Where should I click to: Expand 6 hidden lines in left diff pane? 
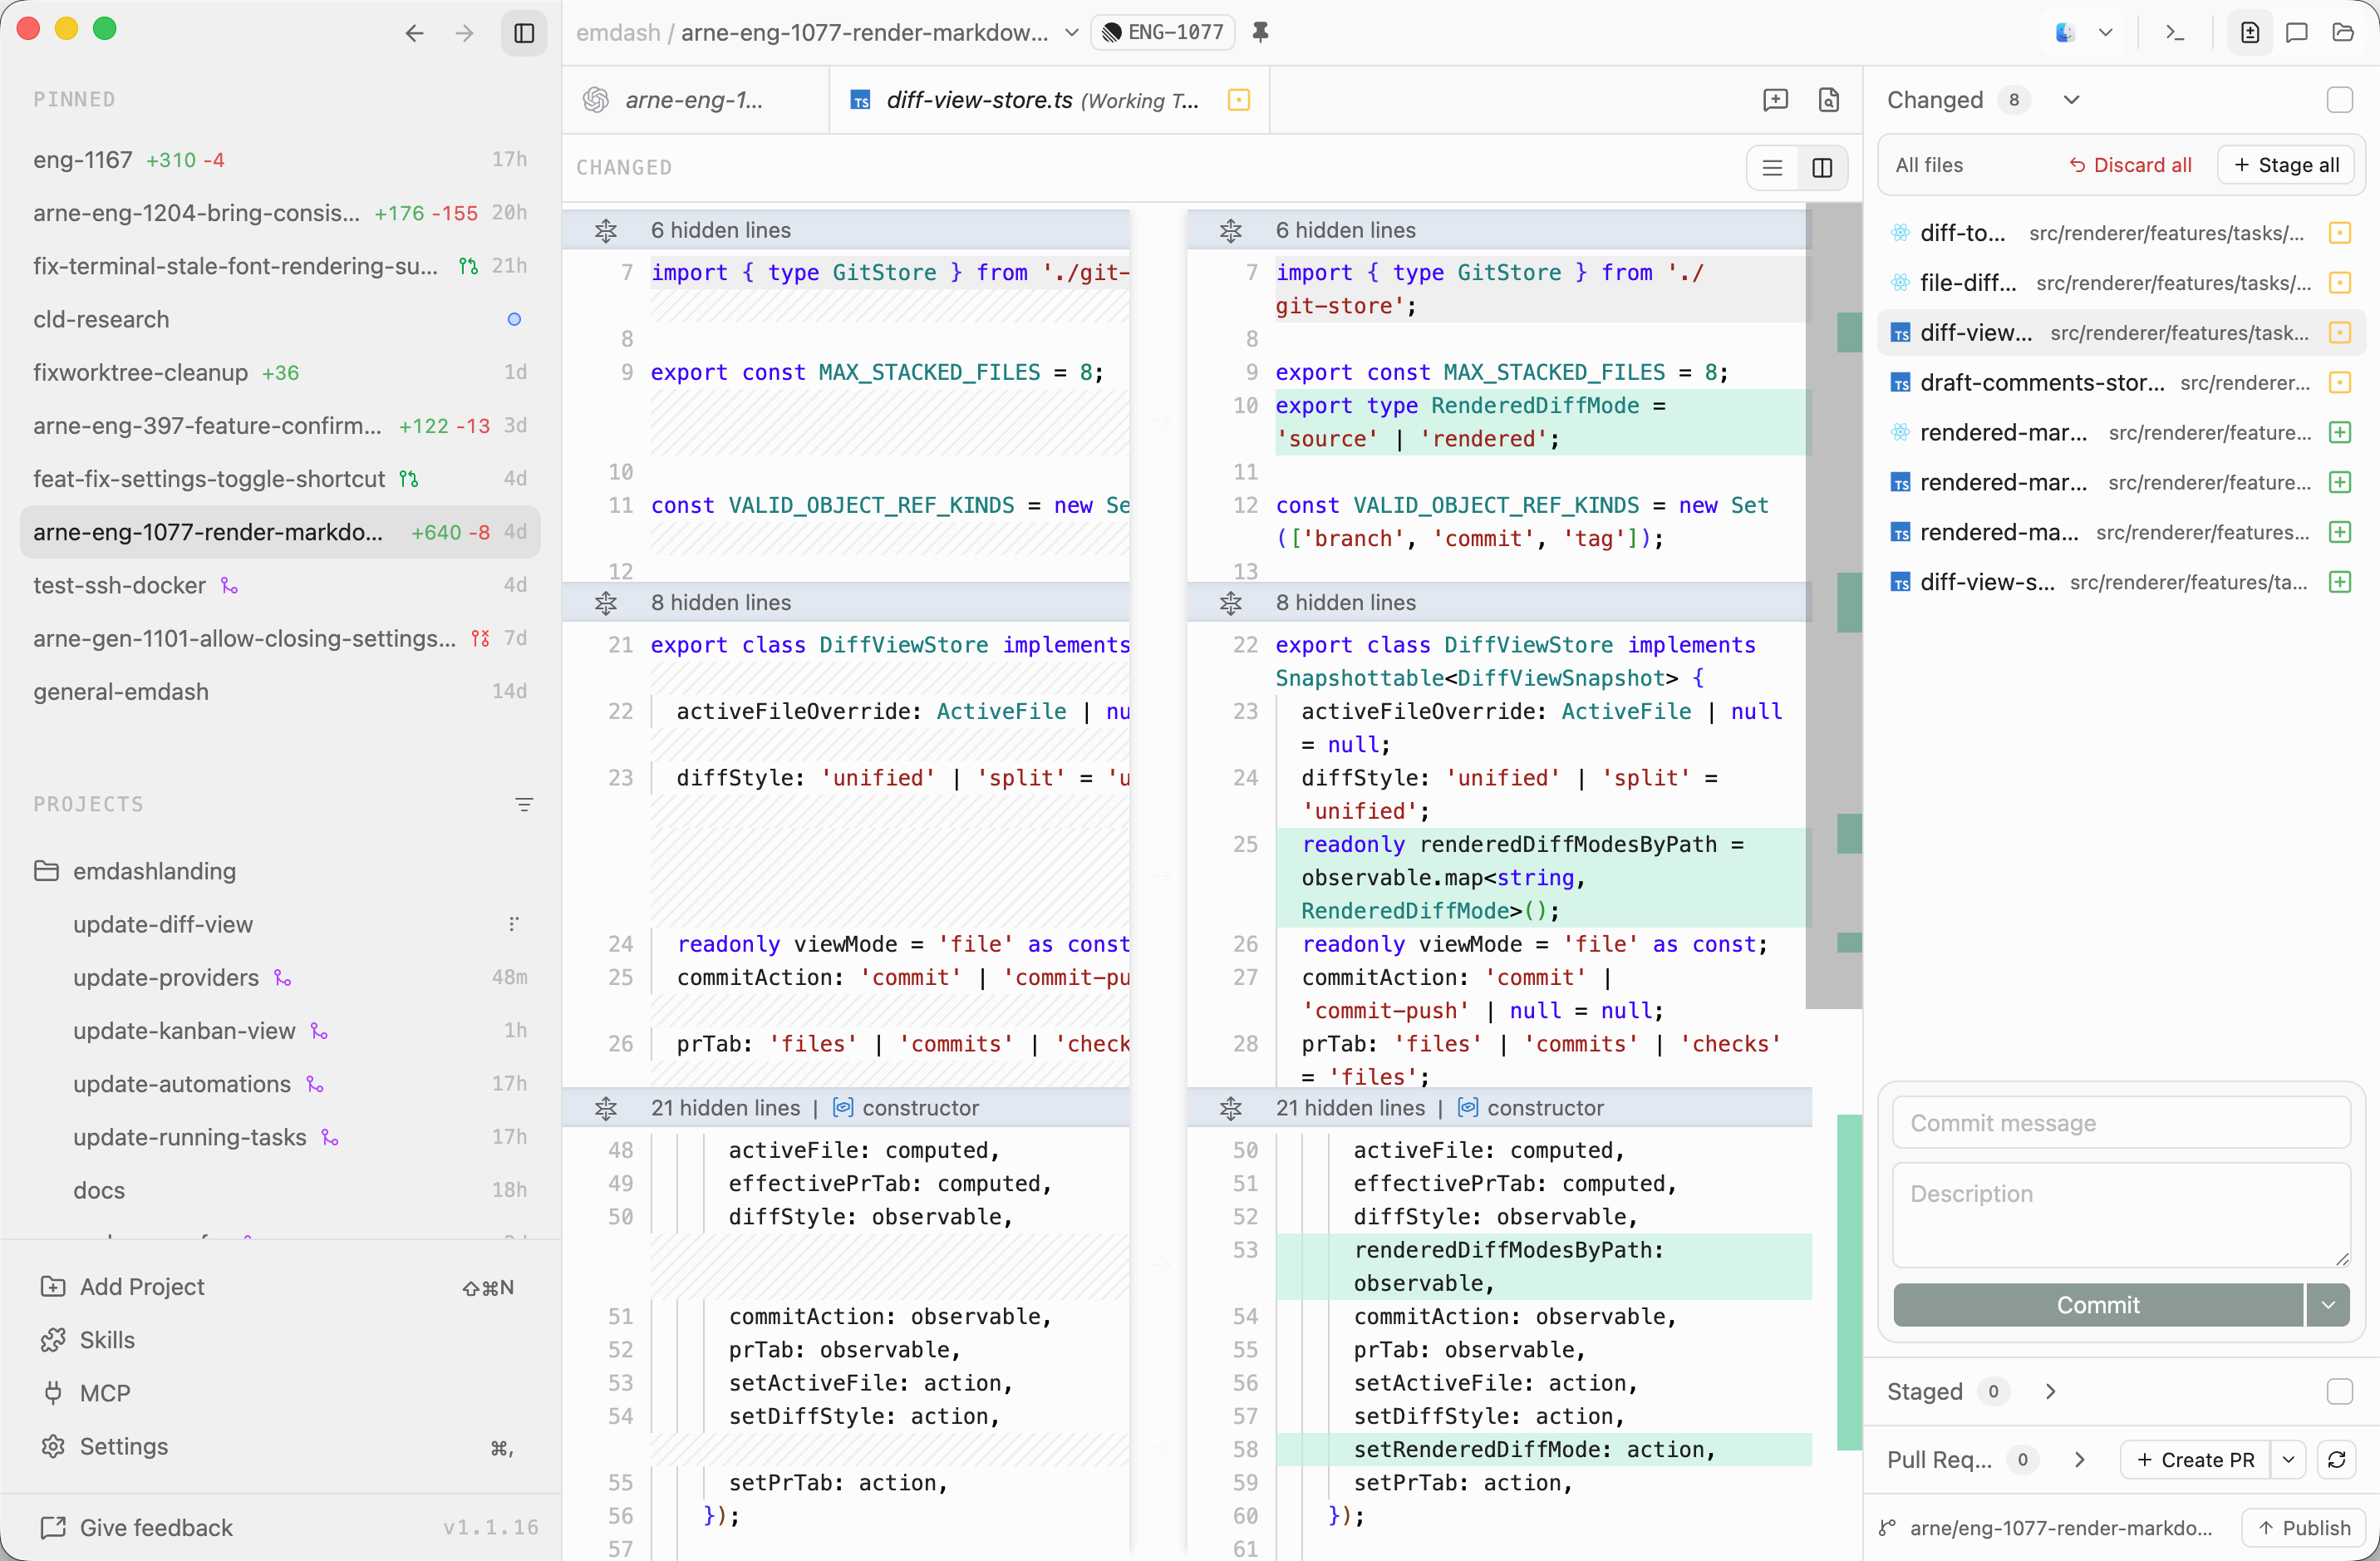click(x=606, y=231)
